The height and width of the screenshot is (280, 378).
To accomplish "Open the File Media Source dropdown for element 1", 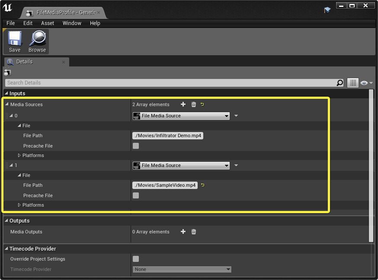I will click(x=181, y=165).
